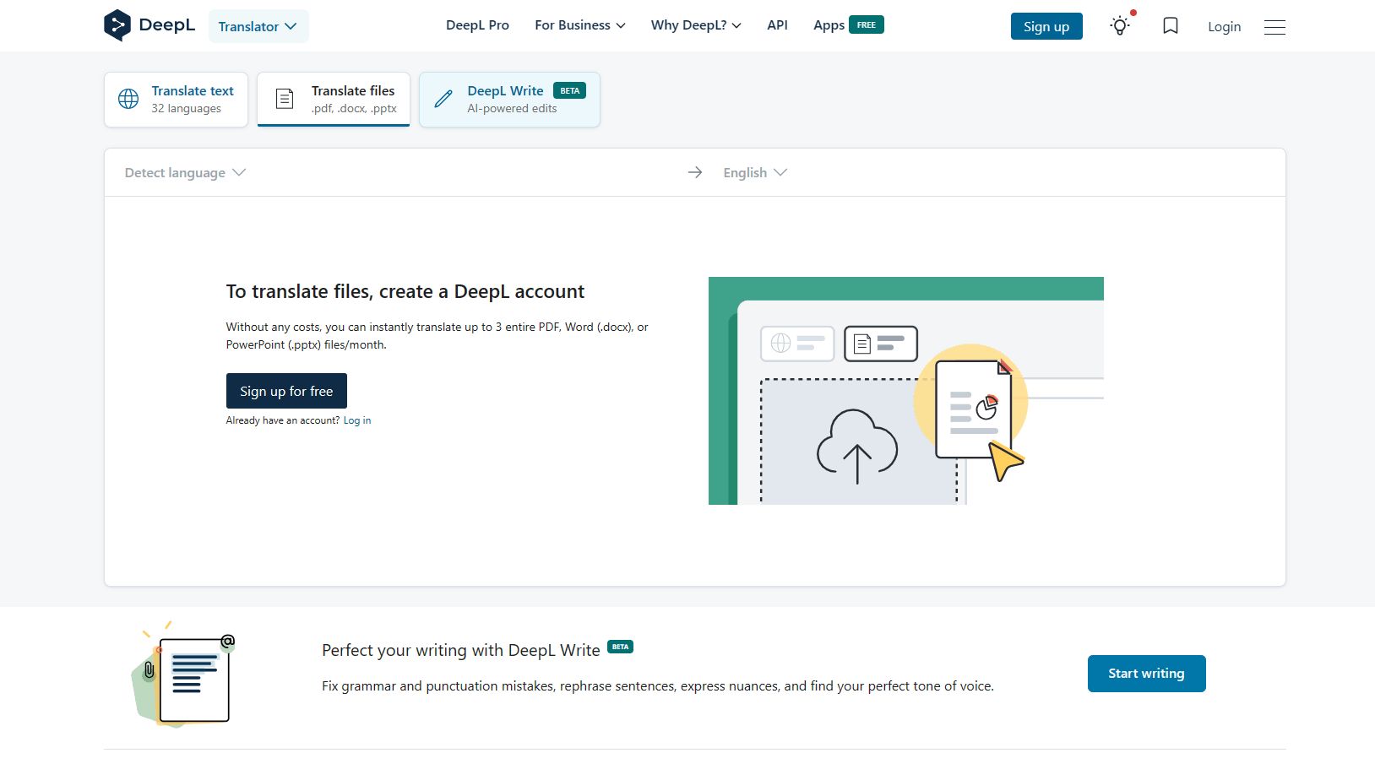Click the Log in link below signup
The height and width of the screenshot is (780, 1375).
357,420
